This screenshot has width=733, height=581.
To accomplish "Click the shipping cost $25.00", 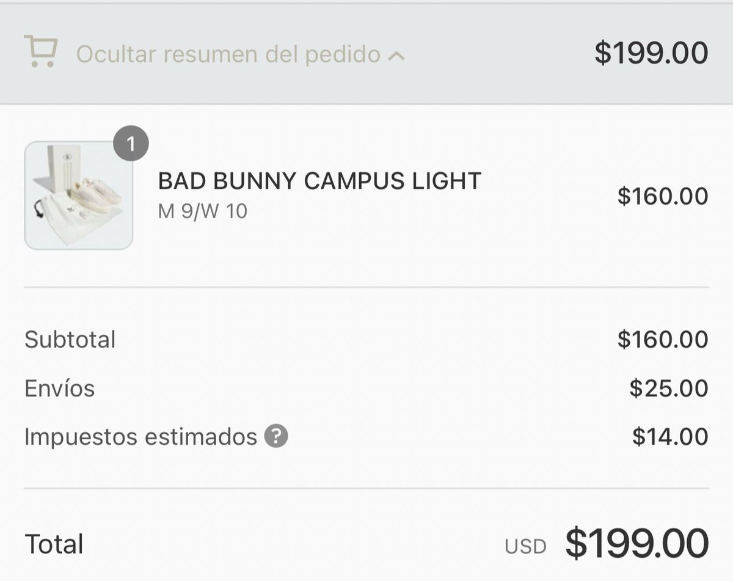I will 669,388.
